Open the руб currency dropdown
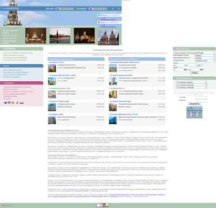Viewport: 216px width, 208px height. 200,65
